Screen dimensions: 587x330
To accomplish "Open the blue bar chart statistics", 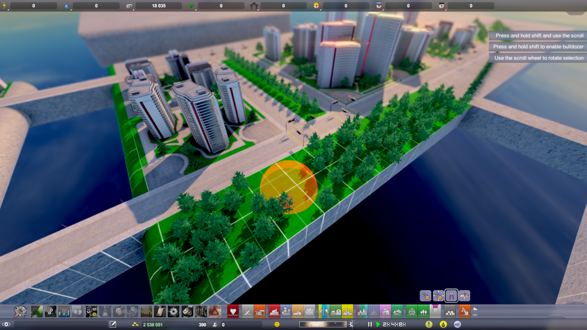I will pos(64,311).
